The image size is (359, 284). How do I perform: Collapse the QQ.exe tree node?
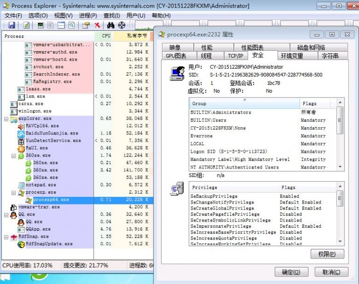6,215
